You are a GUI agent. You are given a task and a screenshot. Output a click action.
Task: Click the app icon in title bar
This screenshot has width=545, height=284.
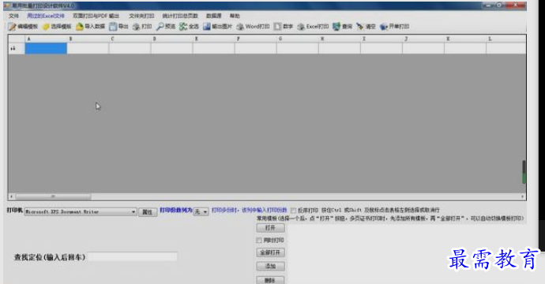tap(7, 6)
